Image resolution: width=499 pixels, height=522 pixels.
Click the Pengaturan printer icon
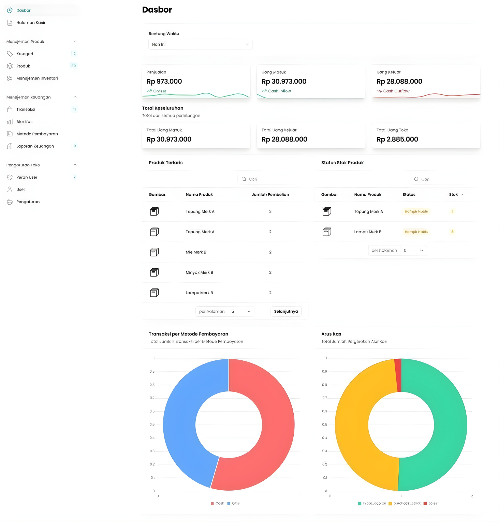(x=10, y=202)
